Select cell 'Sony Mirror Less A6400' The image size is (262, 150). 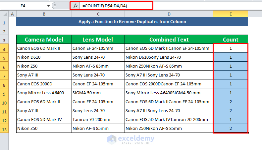pos(44,93)
